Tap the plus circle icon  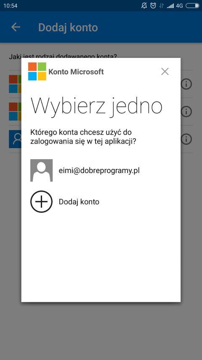point(42,202)
